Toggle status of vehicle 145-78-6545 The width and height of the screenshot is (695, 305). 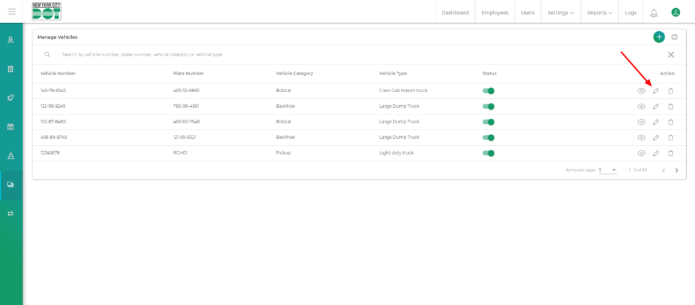click(489, 91)
